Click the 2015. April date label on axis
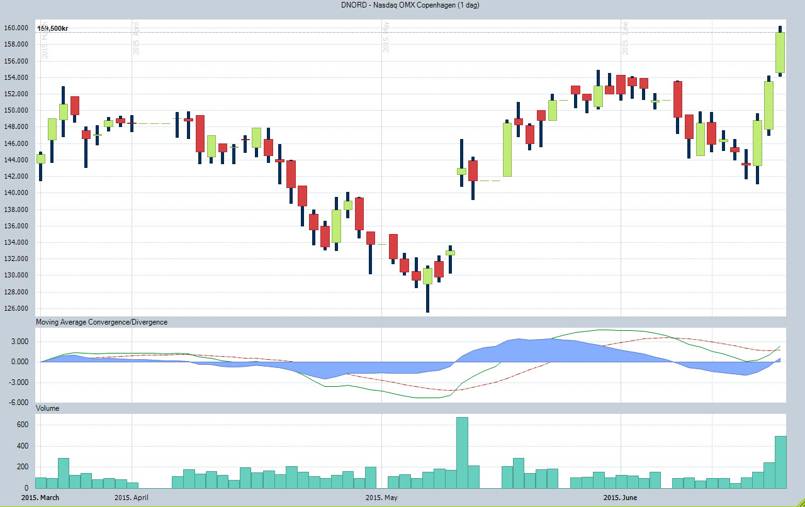This screenshot has height=507, width=805. [132, 498]
